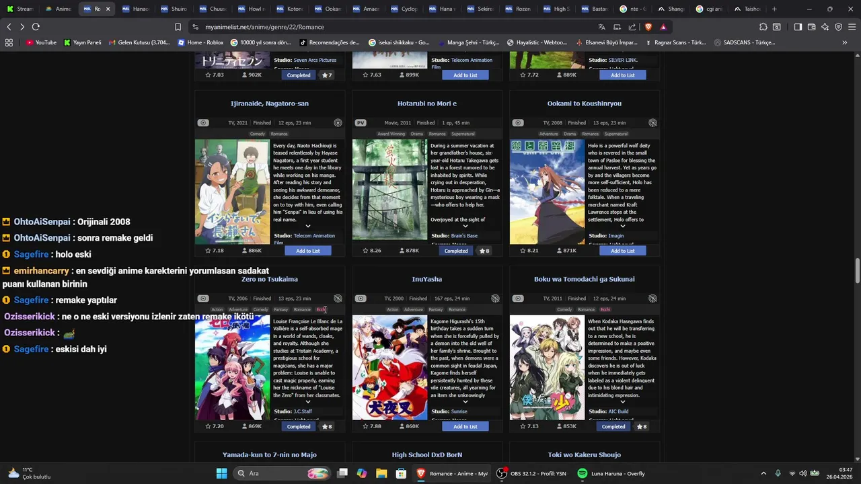861x484 pixels.
Task: Play the Ijiranaide, Nagatoro-san preview video icon
Action: point(203,123)
